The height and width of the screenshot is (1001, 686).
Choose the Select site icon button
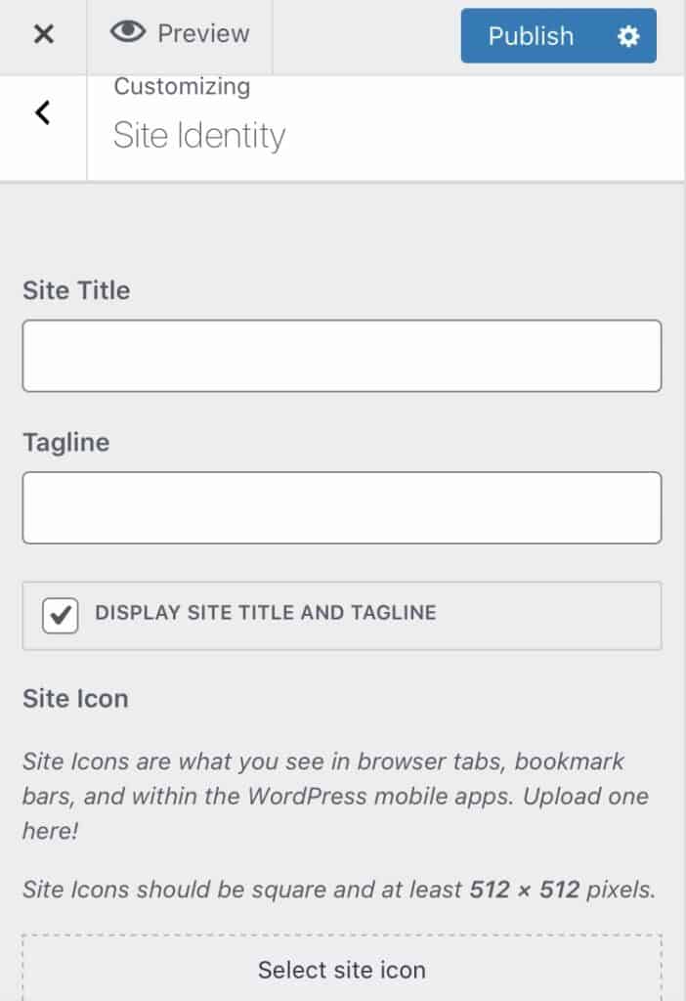pos(342,970)
